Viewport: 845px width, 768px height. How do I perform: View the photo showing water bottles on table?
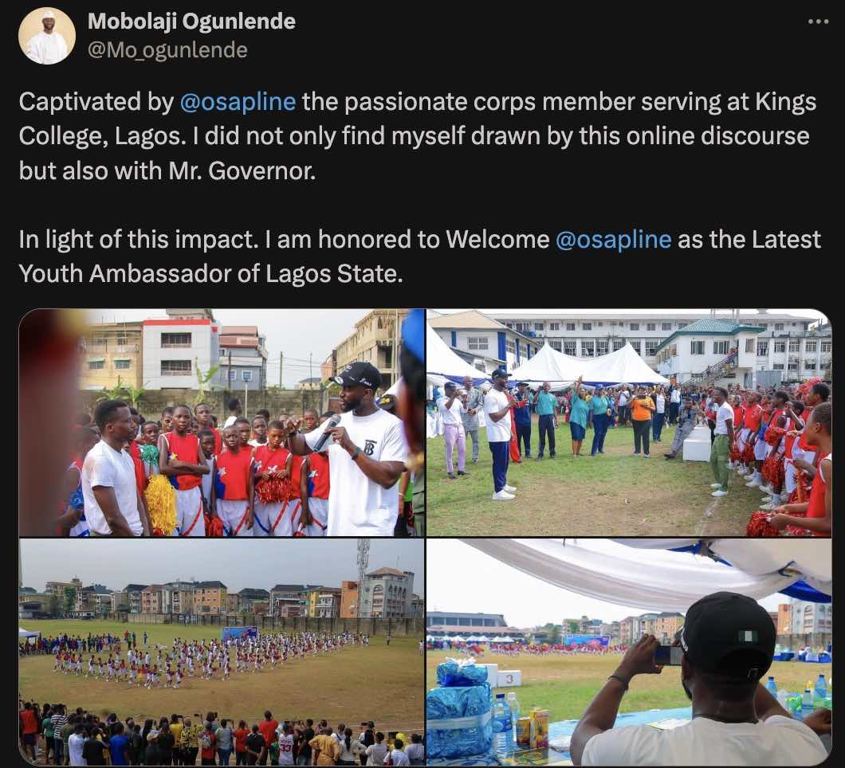(x=629, y=652)
